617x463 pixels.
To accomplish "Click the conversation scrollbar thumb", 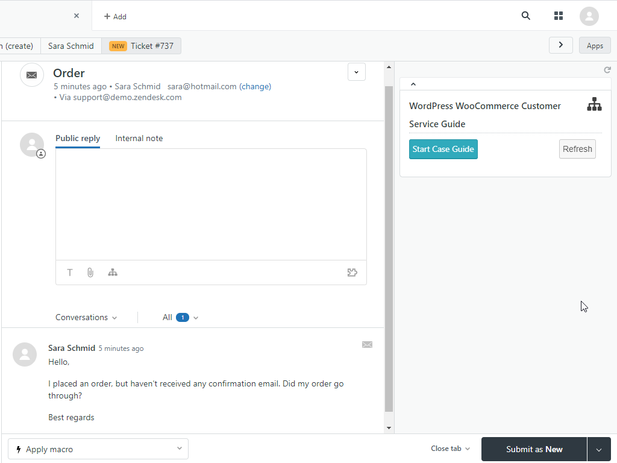I will coord(389,249).
